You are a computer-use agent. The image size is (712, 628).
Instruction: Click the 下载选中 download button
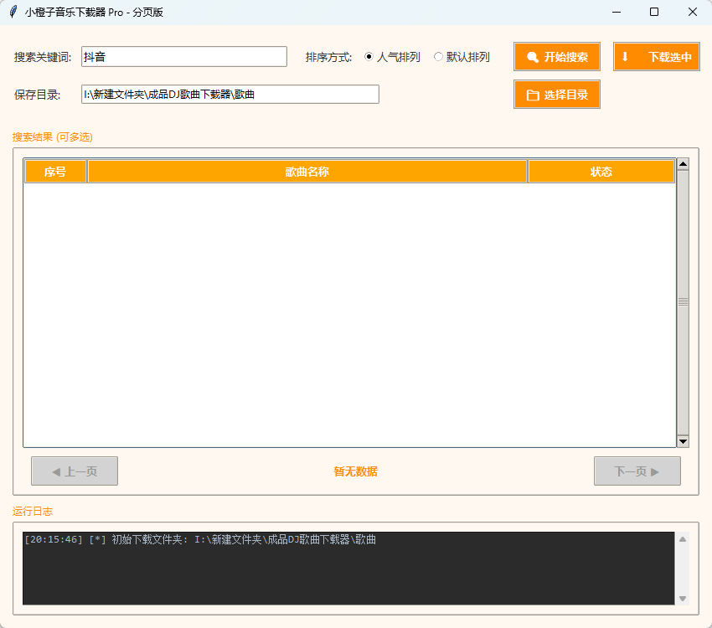(x=656, y=57)
